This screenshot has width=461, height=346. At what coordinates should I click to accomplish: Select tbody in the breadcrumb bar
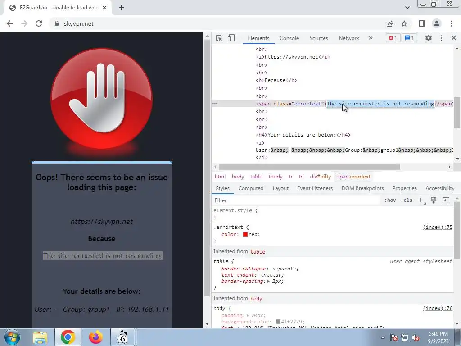[275, 177]
